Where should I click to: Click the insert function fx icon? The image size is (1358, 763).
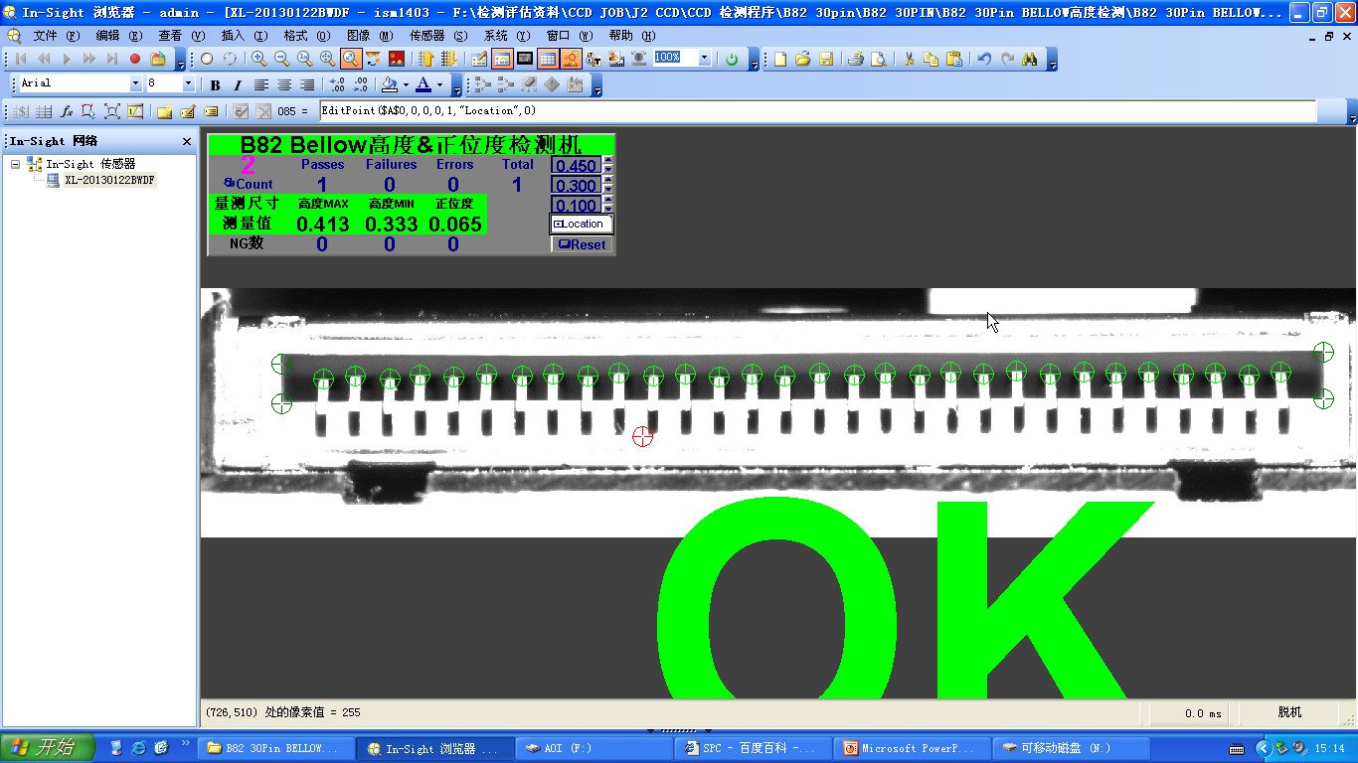click(67, 111)
